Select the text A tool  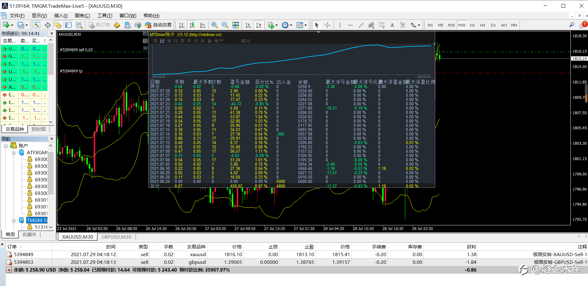[392, 25]
